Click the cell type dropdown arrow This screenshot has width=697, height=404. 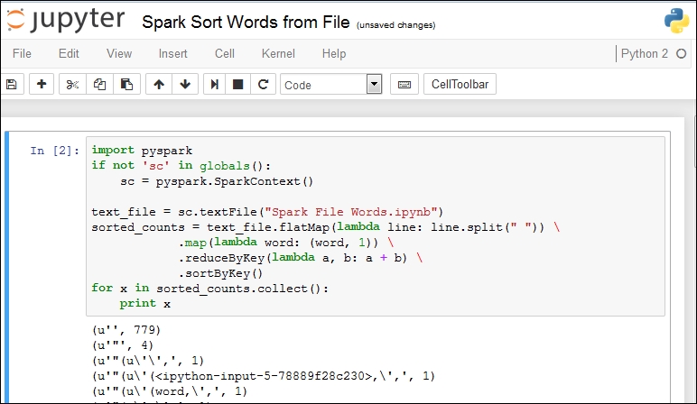click(375, 84)
